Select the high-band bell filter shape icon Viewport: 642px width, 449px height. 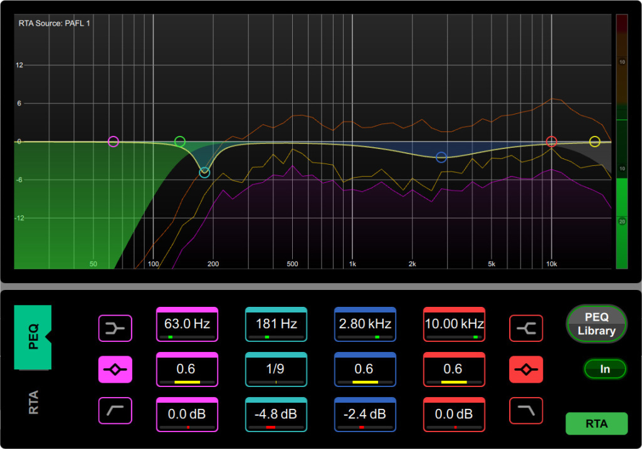tap(526, 369)
